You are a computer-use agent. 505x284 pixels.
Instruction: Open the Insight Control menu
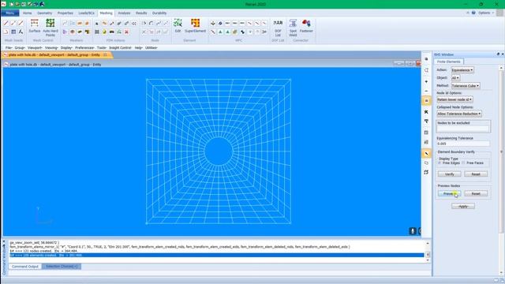point(120,47)
